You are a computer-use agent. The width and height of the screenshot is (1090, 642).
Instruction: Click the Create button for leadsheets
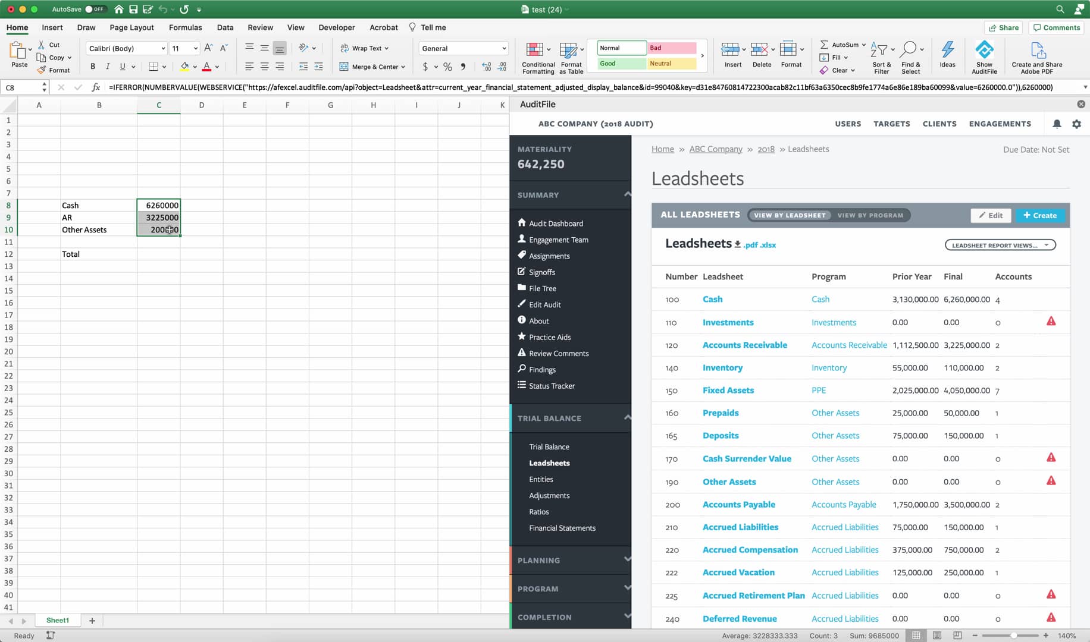click(1040, 215)
